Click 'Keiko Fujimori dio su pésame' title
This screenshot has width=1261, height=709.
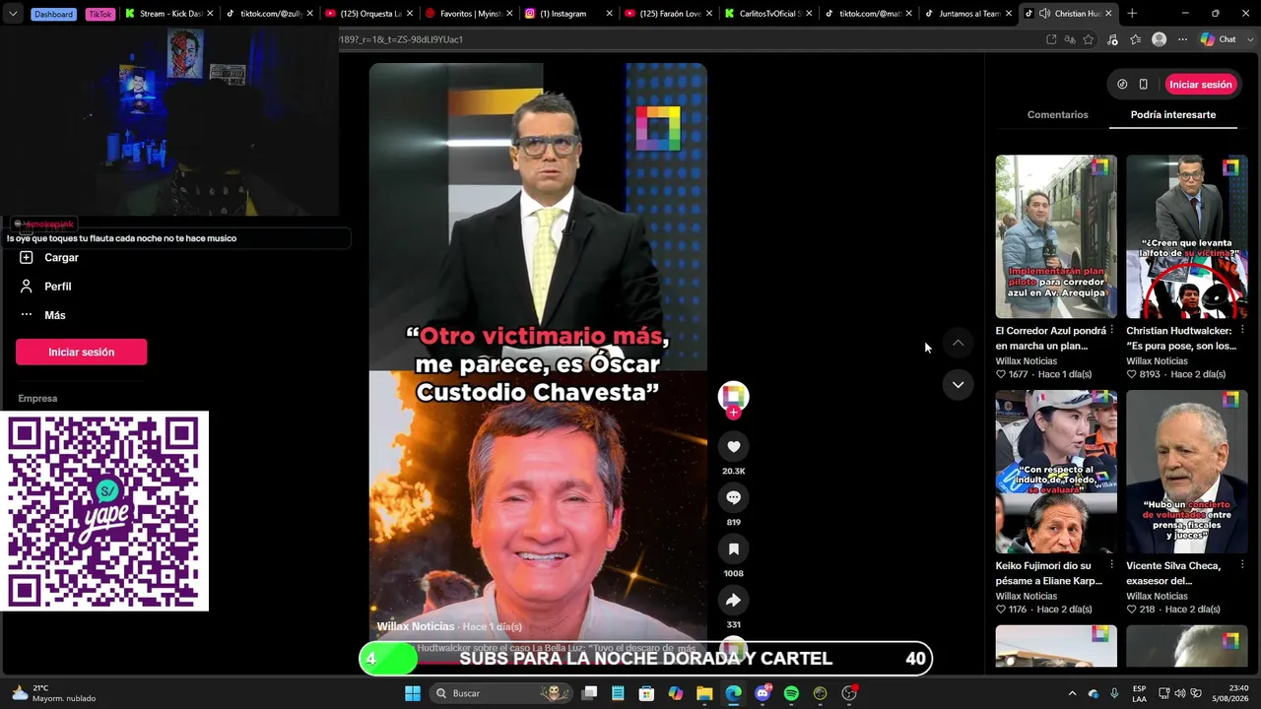pos(1049,574)
